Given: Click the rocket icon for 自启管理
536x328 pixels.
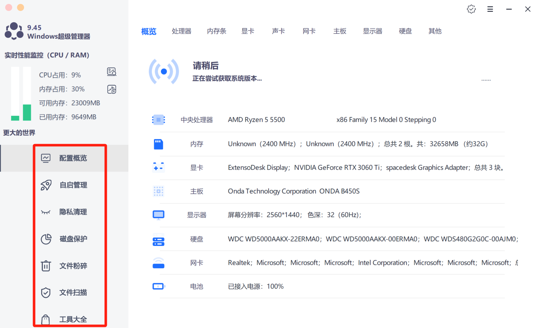Looking at the screenshot, I should tap(46, 185).
